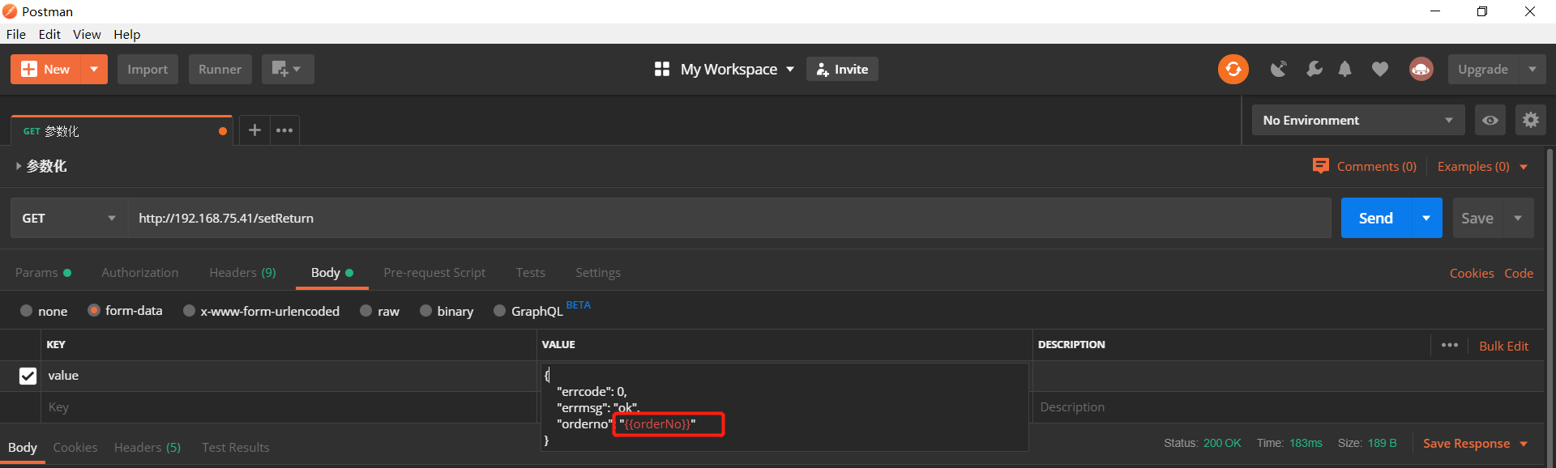1556x468 pixels.
Task: Switch to the Pre-request Script tab
Action: (434, 273)
